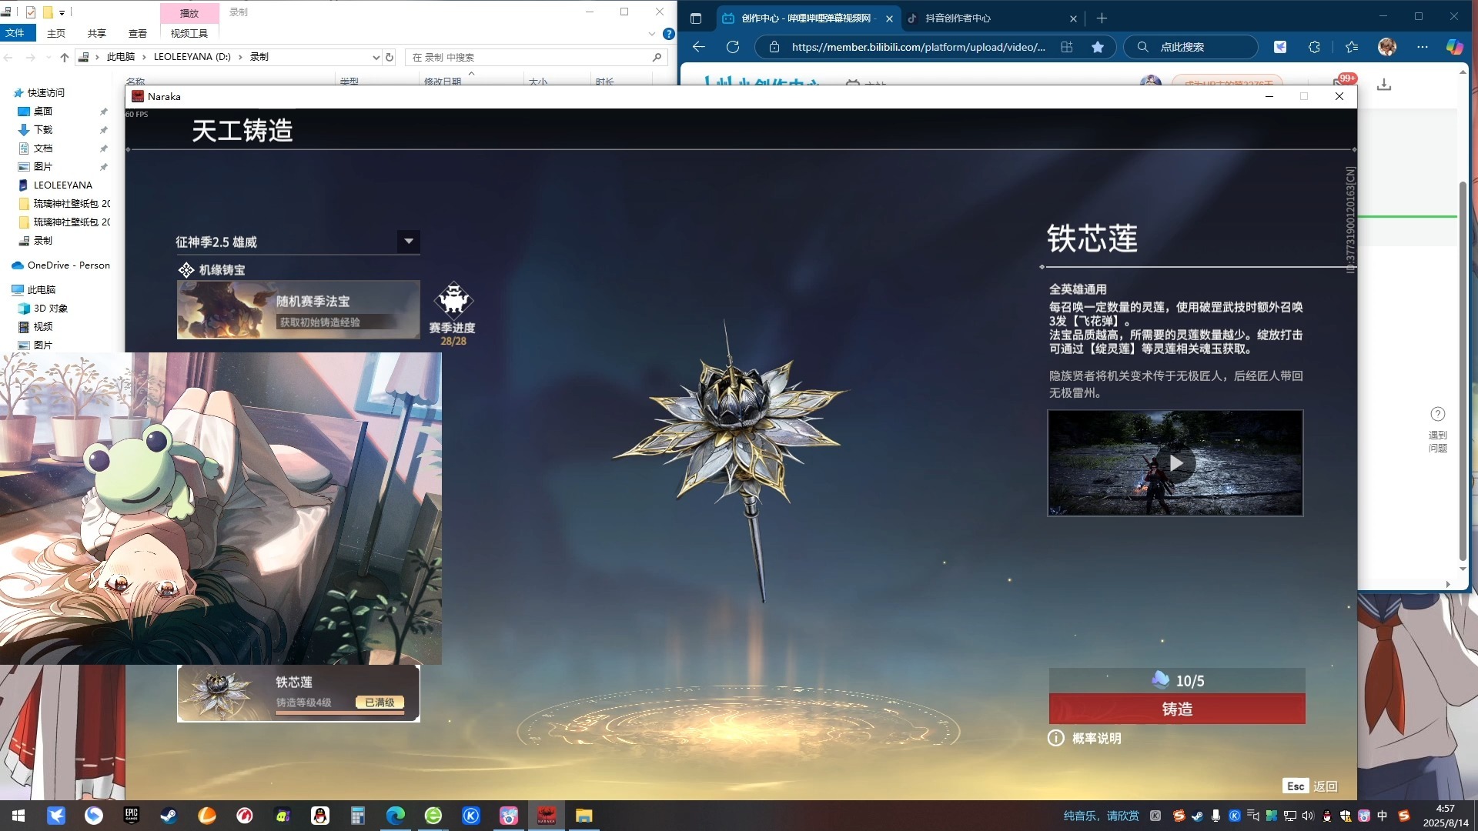Click the microphone tray icon

click(1216, 816)
